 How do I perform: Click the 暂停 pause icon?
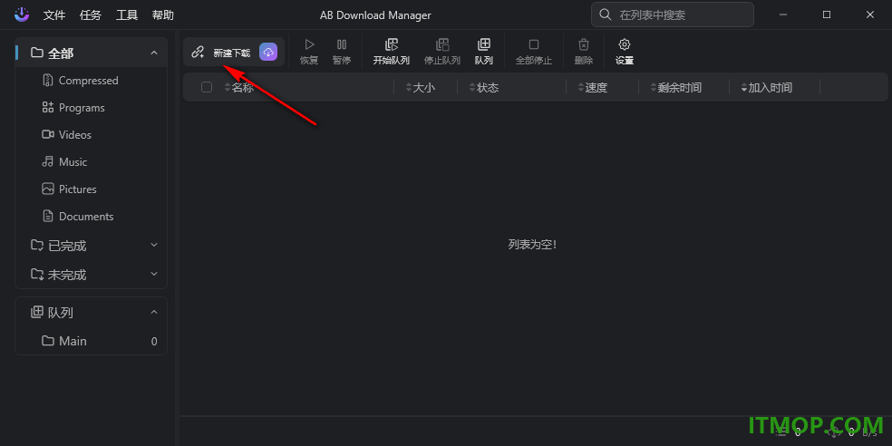click(x=342, y=44)
